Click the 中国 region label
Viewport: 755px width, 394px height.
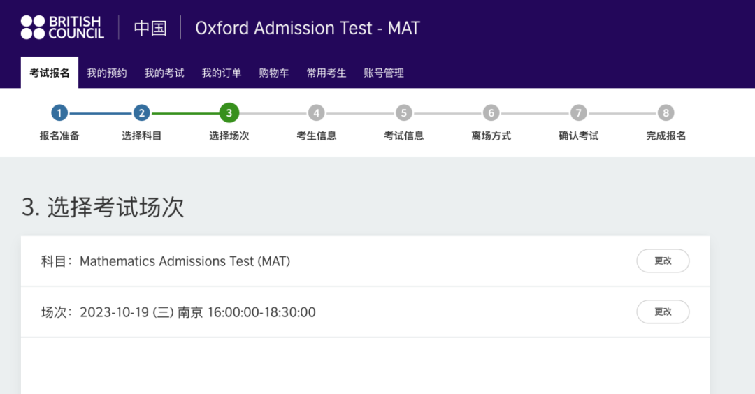coord(150,28)
